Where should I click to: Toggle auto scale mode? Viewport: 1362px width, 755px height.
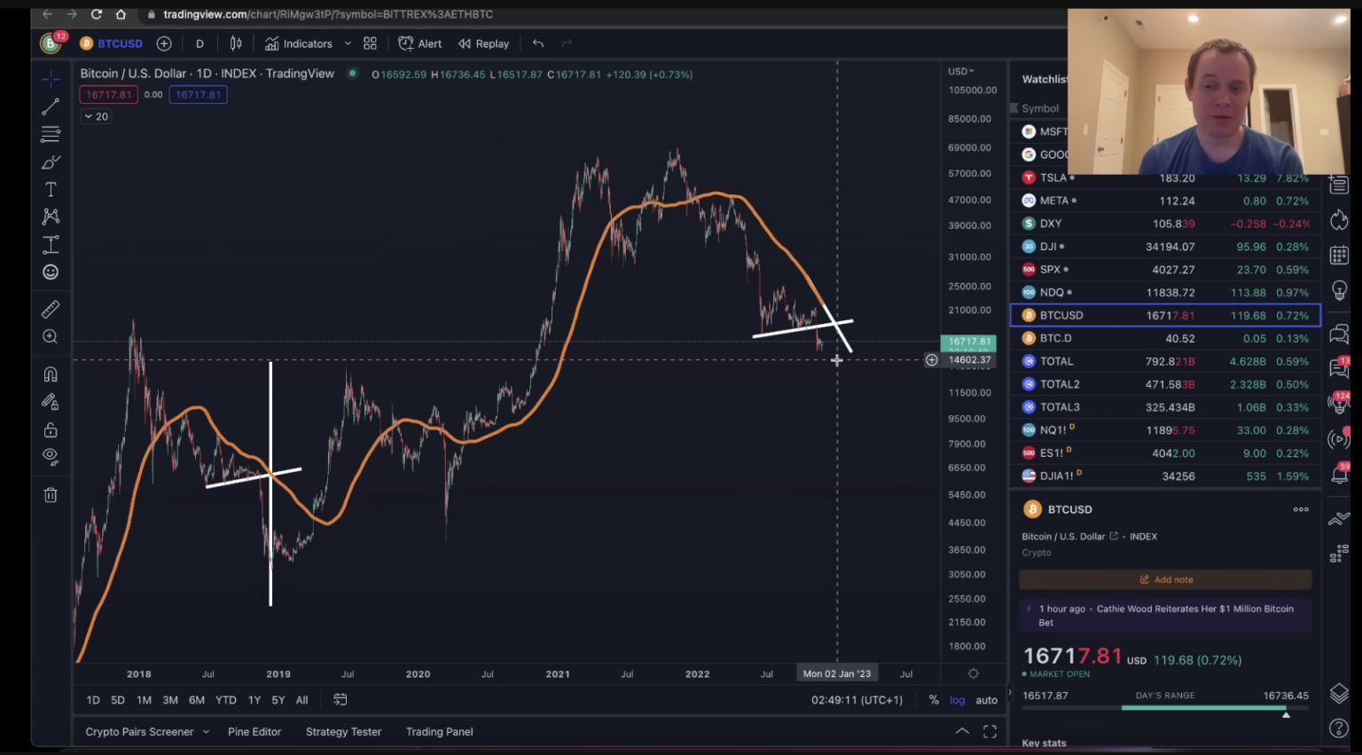[x=987, y=700]
